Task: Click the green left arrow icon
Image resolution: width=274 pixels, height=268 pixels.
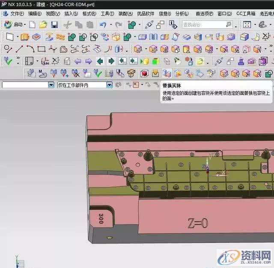Action: [100, 61]
